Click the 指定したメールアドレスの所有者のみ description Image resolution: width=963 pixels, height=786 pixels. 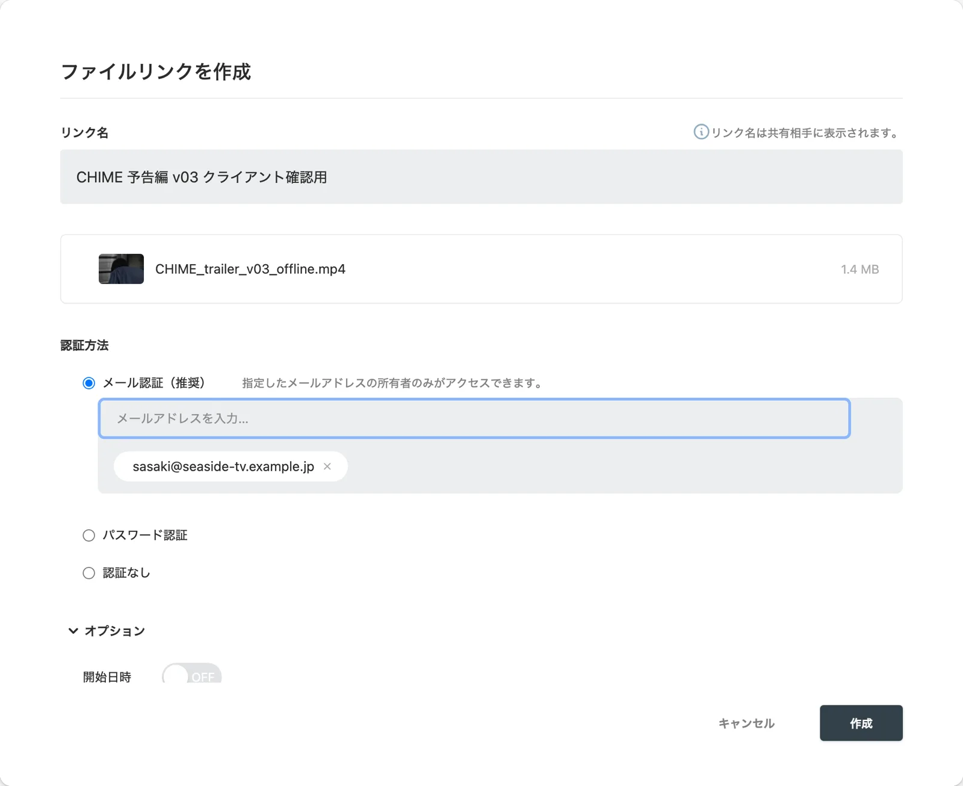392,383
